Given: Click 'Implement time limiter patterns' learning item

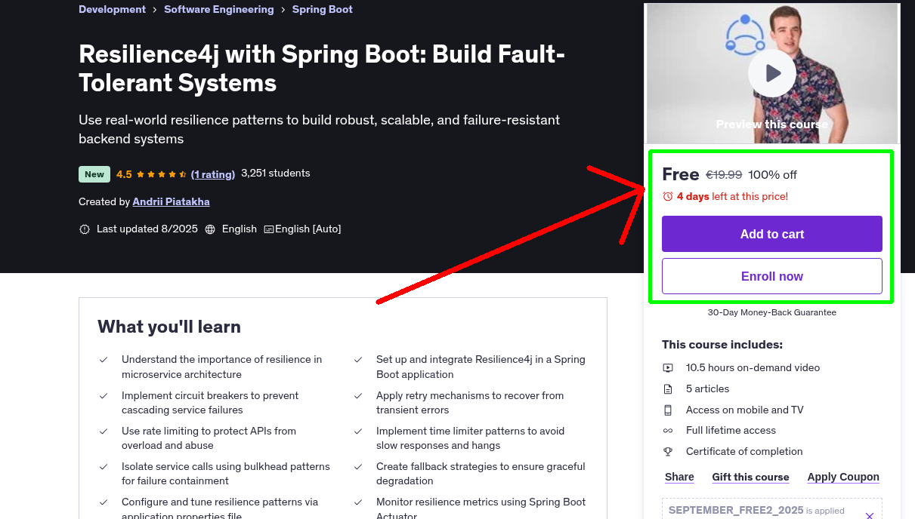Looking at the screenshot, I should point(470,438).
